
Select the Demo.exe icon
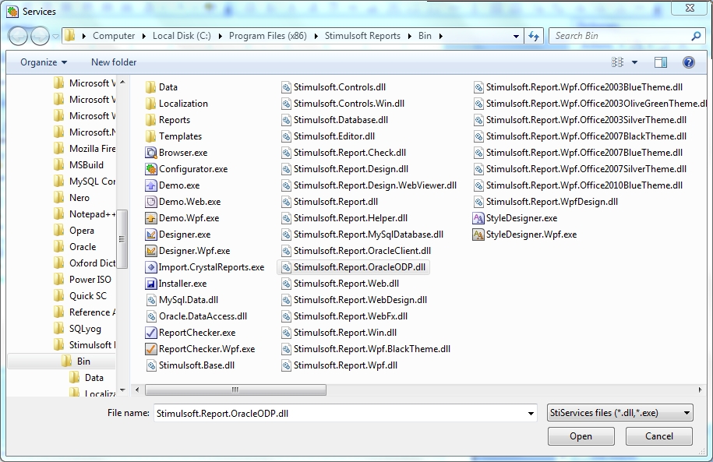[x=150, y=185]
